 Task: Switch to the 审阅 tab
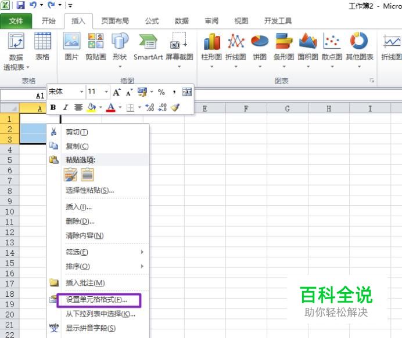click(211, 21)
